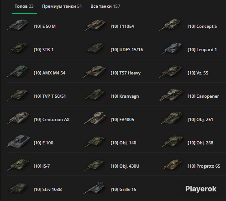
Task: Click the Progetto 65 tank icon
Action: pos(173,164)
